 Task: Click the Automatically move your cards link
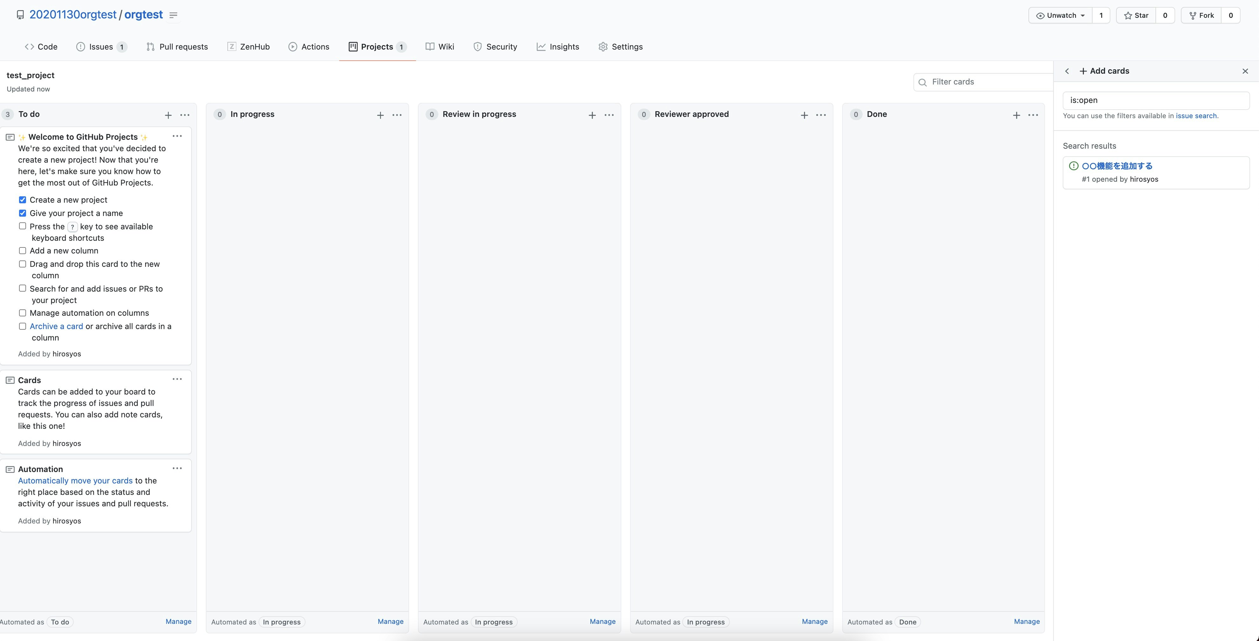(x=74, y=480)
